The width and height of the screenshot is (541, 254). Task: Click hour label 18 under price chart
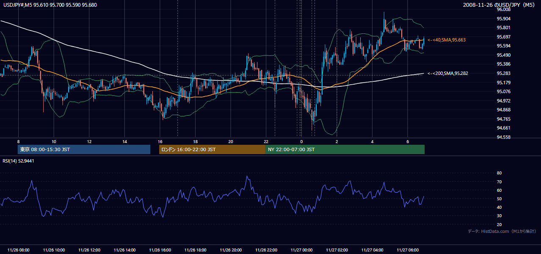tap(195, 141)
